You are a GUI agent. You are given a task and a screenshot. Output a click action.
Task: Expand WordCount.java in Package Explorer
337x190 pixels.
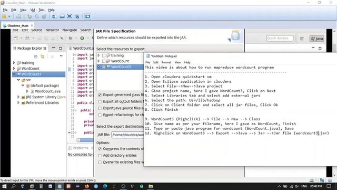27,91
